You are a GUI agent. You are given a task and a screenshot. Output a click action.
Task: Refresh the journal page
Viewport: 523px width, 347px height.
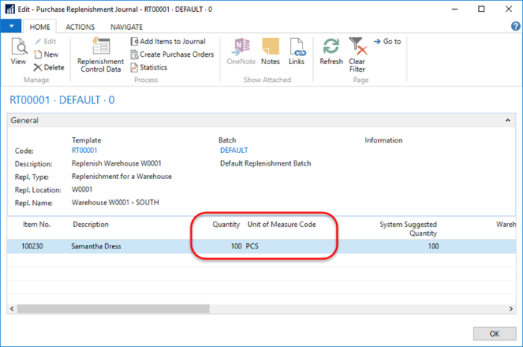(x=331, y=51)
